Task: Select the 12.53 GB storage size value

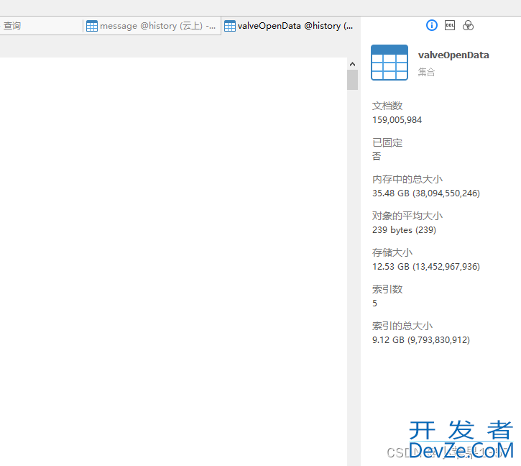Action: coord(426,267)
